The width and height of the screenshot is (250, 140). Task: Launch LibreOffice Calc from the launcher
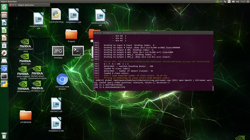(4, 30)
